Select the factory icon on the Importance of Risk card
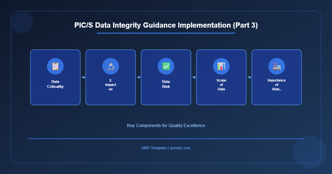The width and height of the screenshot is (332, 174). 276,66
